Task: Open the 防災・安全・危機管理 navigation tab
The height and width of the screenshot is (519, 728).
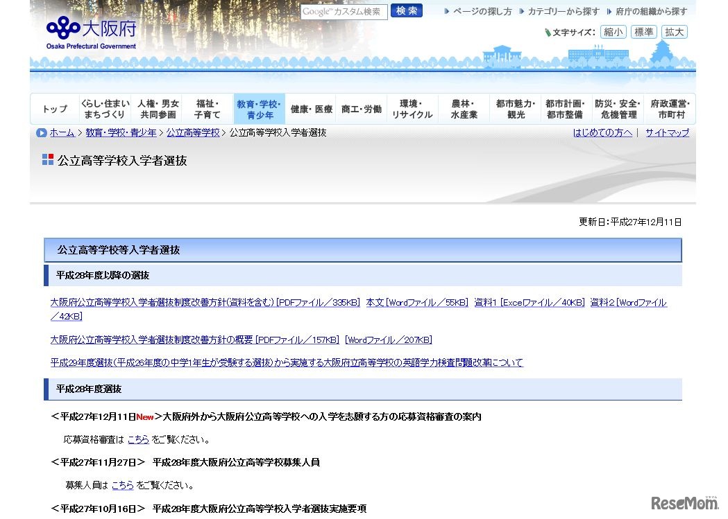Action: [618, 109]
